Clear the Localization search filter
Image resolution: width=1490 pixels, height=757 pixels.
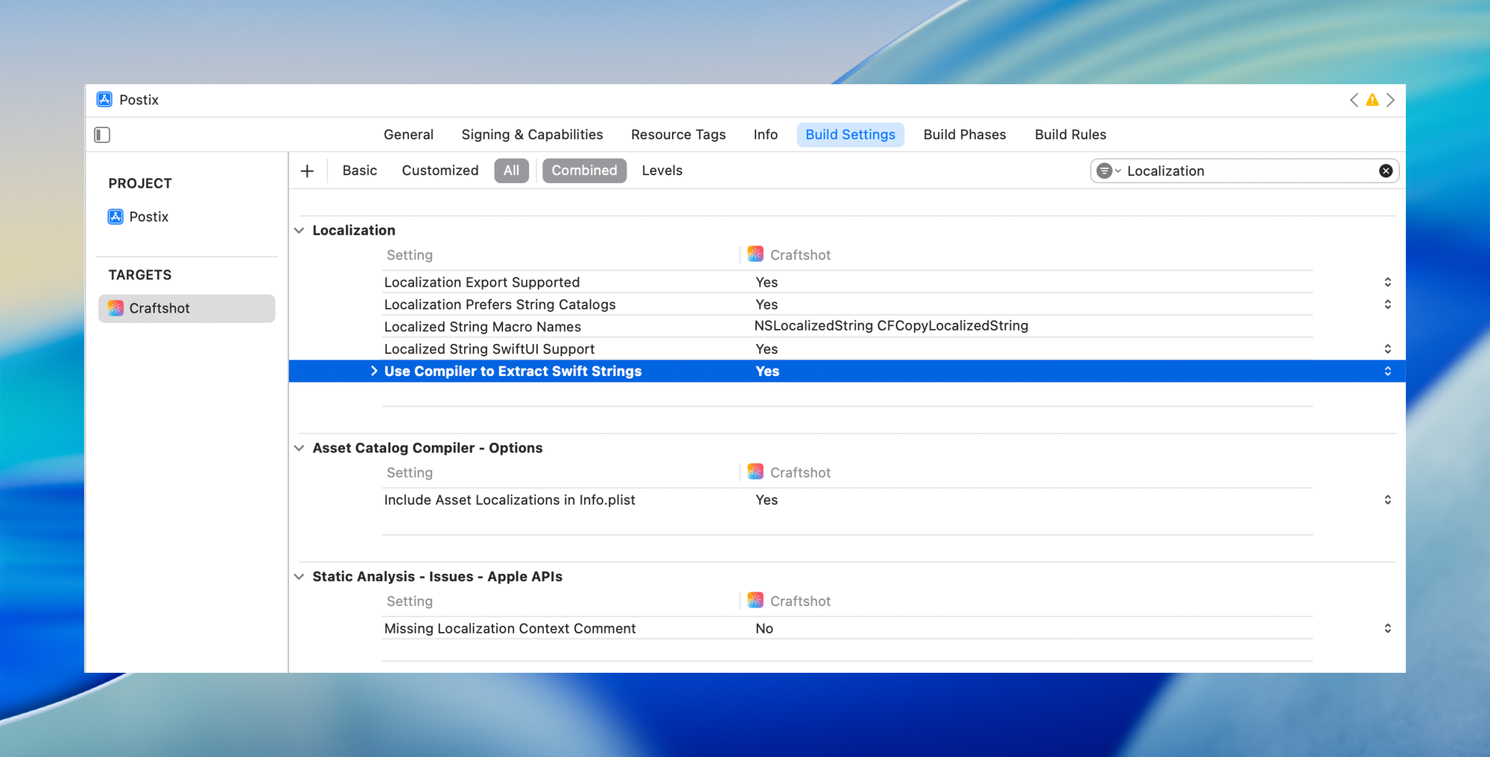click(1386, 171)
